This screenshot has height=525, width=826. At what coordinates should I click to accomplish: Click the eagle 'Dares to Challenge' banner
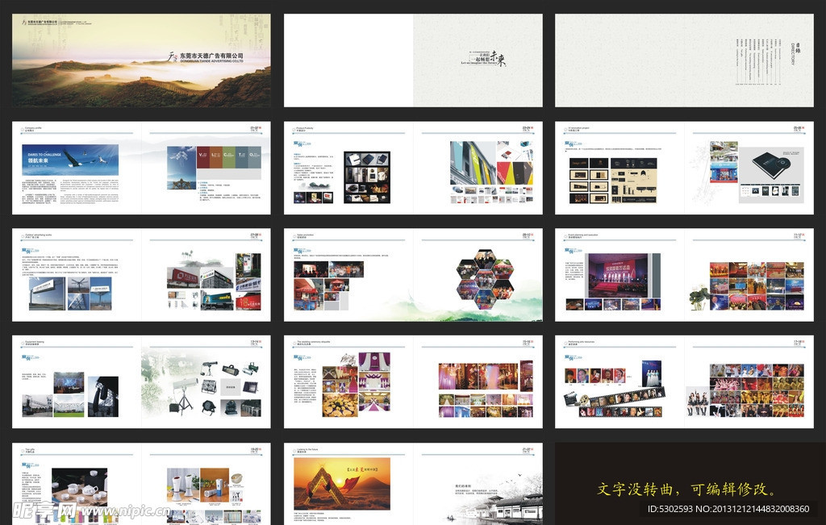pos(70,160)
